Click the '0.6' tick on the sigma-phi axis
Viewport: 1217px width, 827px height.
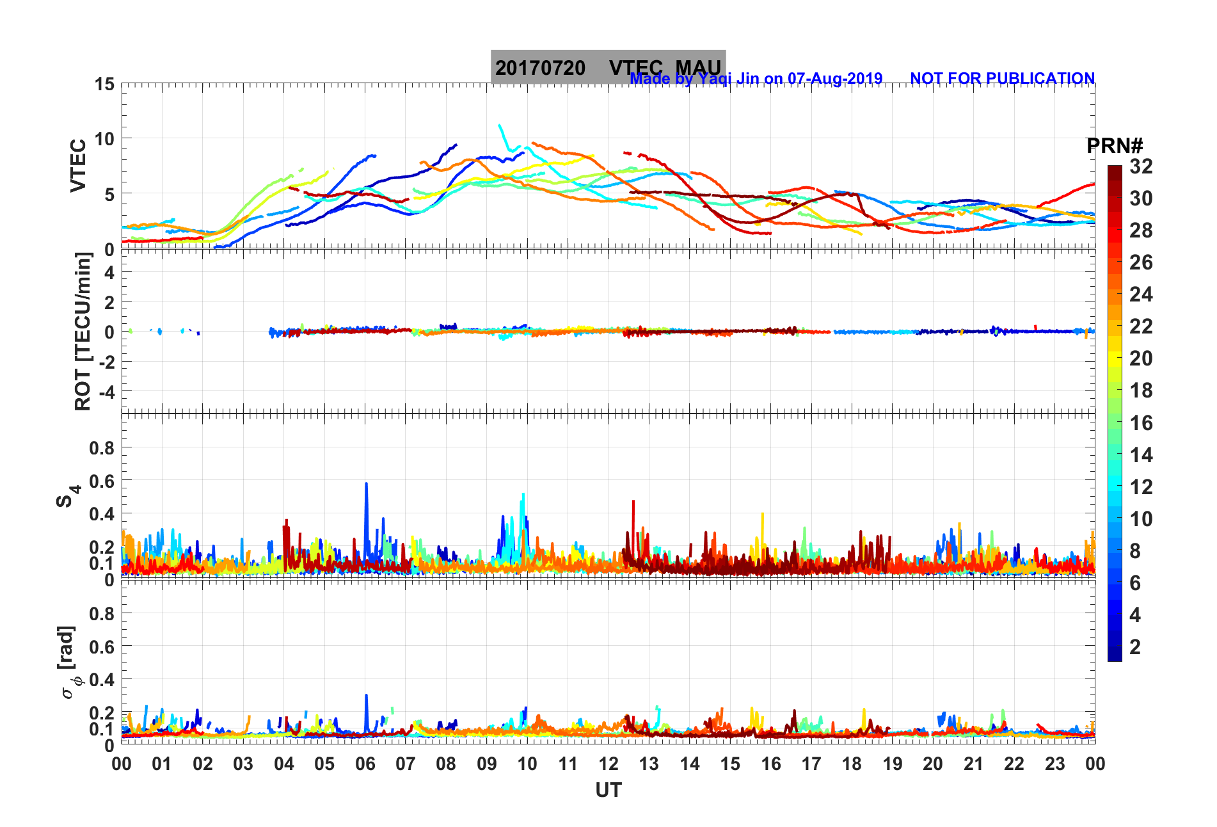pos(102,647)
